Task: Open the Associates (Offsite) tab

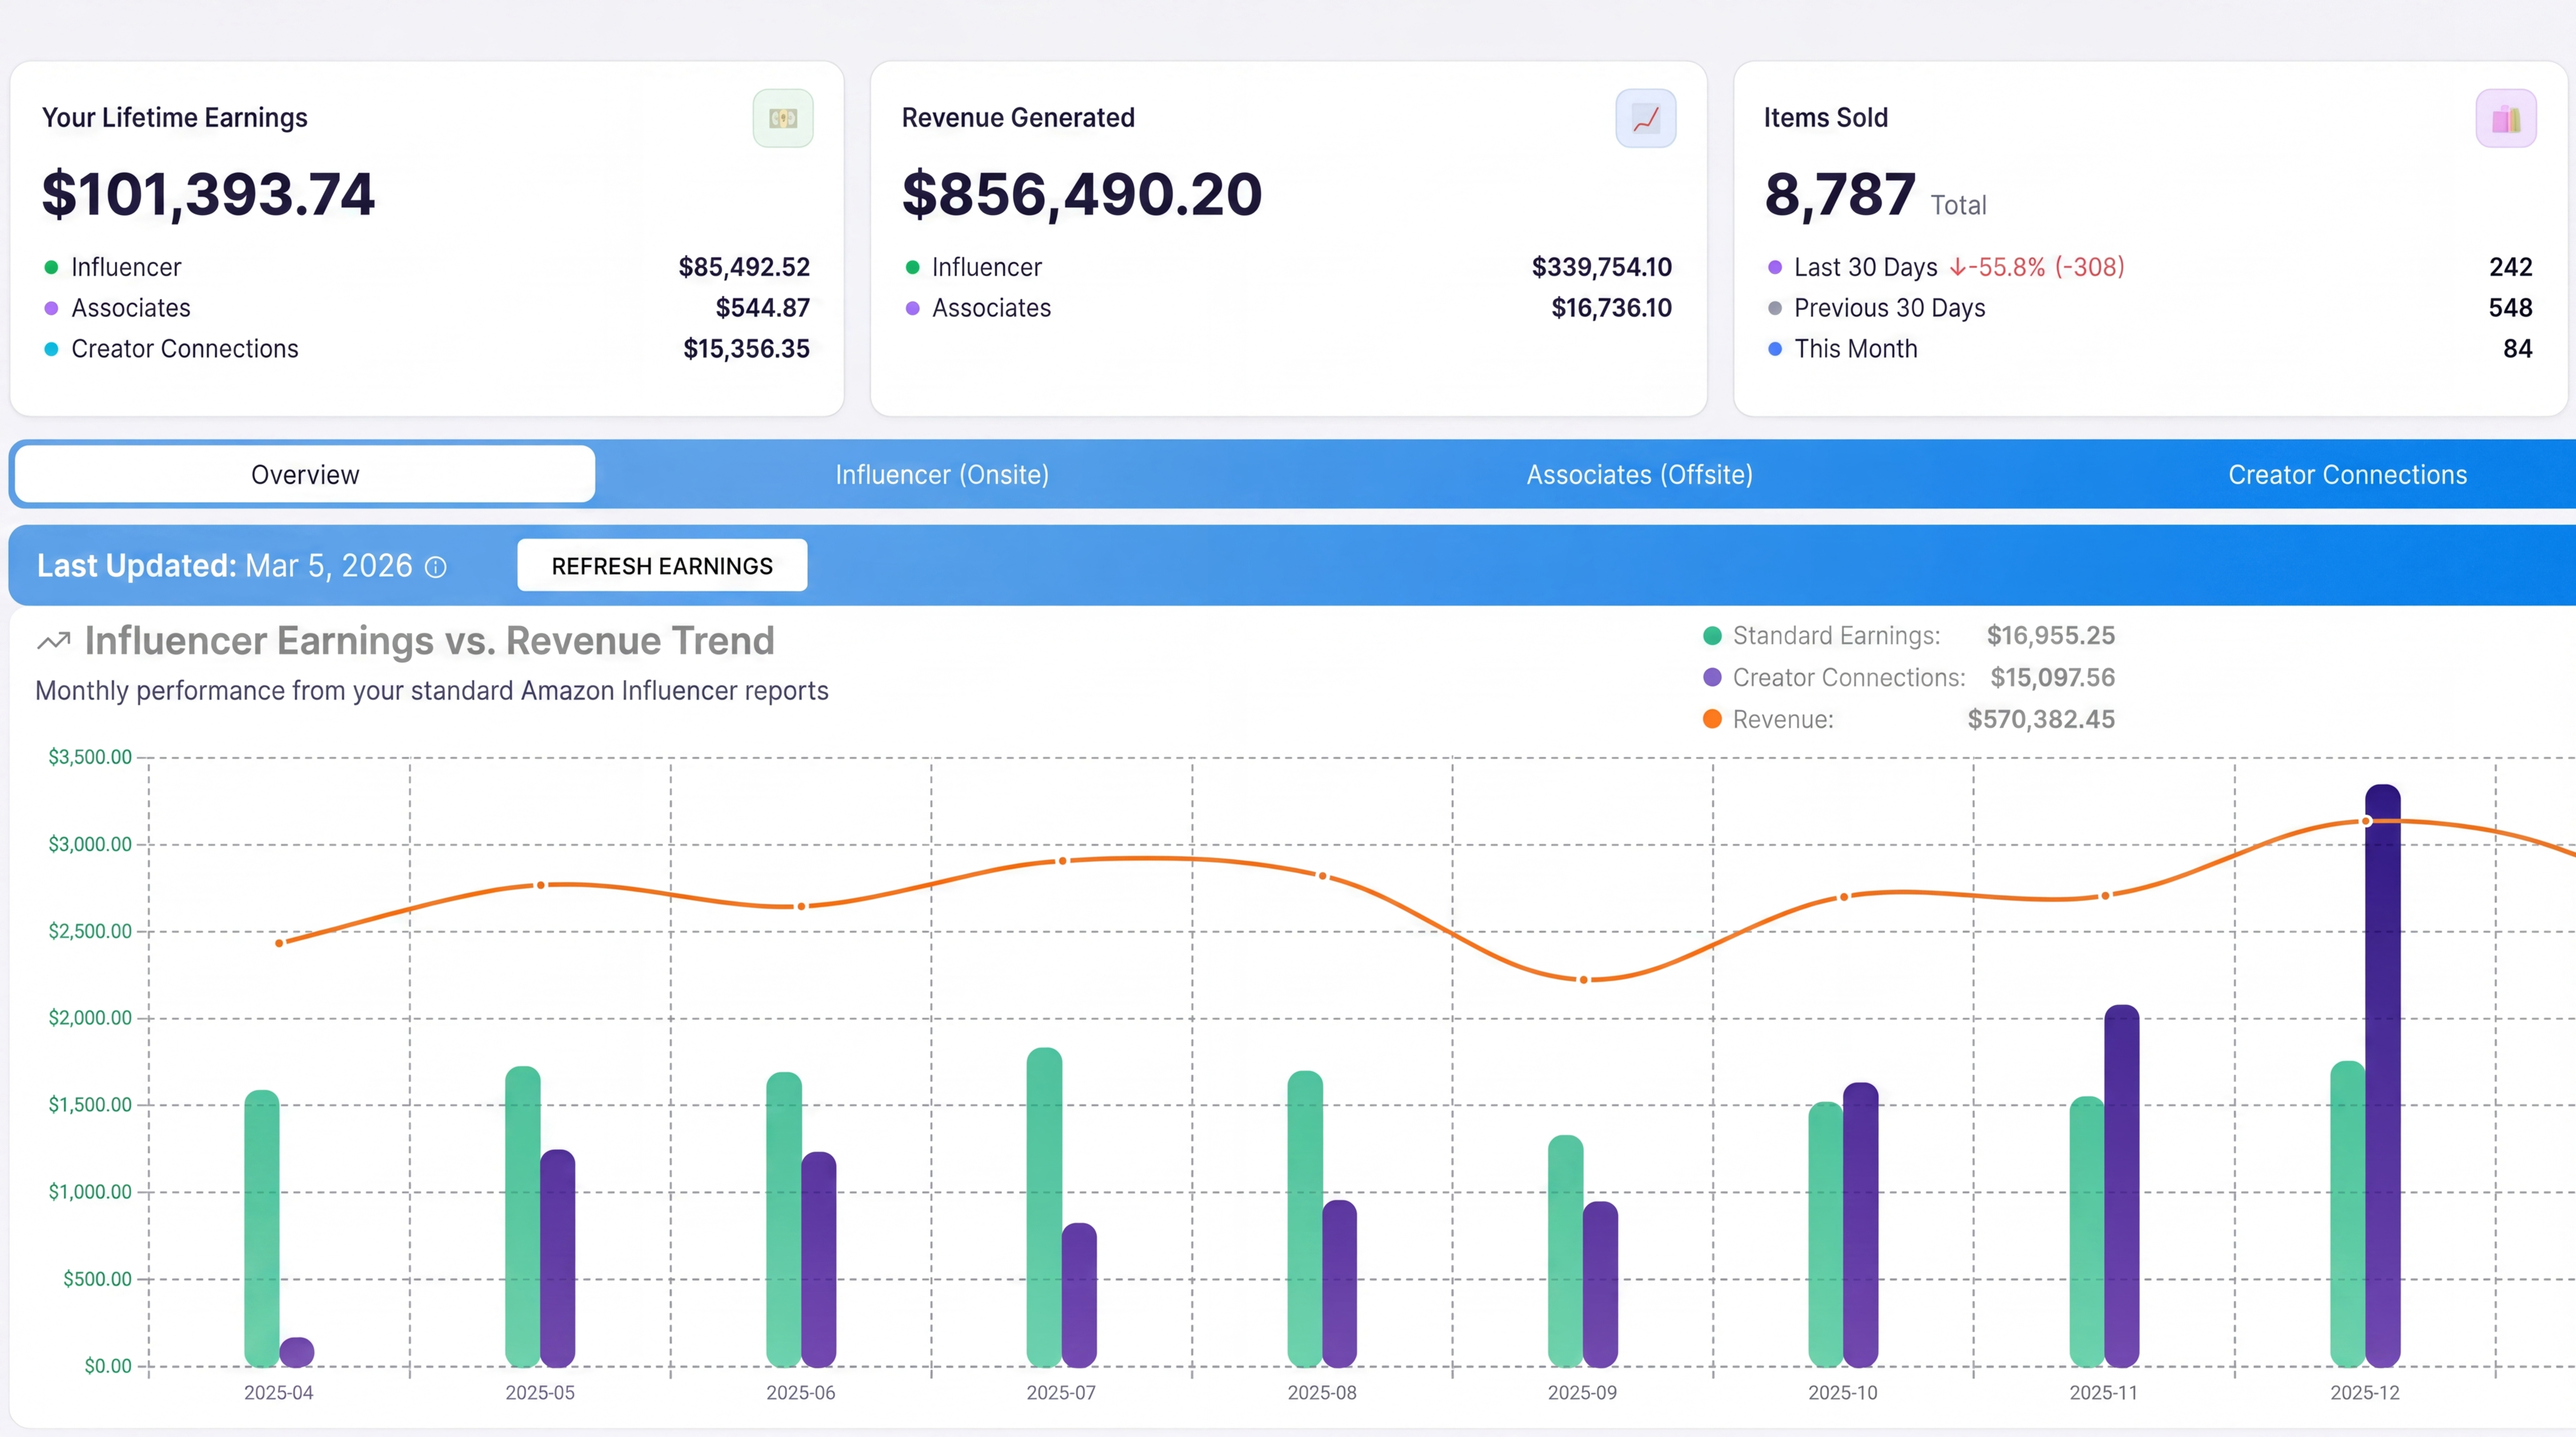Action: click(x=1639, y=475)
